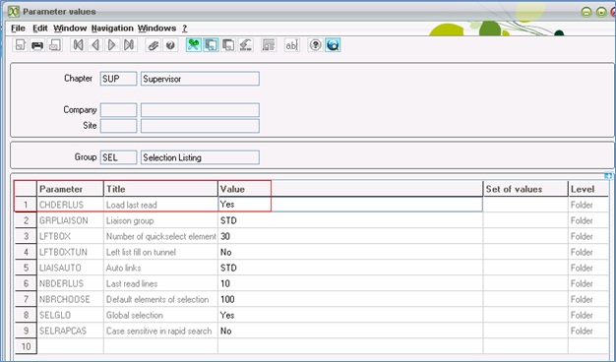This screenshot has height=362, width=616.
Task: Click the NBDERLUS value 10
Action: [350, 283]
